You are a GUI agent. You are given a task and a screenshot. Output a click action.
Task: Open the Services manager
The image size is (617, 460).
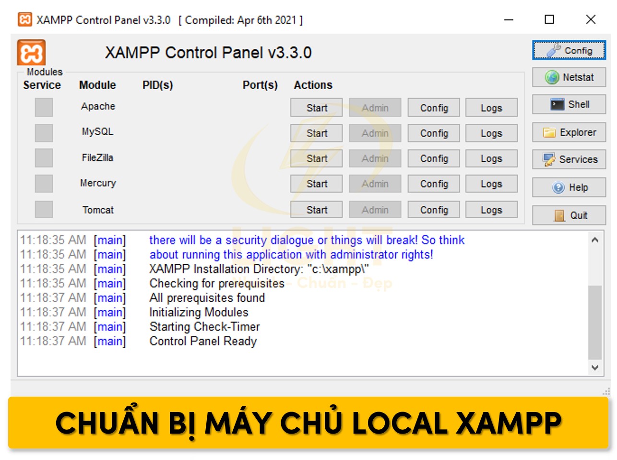[x=569, y=159]
